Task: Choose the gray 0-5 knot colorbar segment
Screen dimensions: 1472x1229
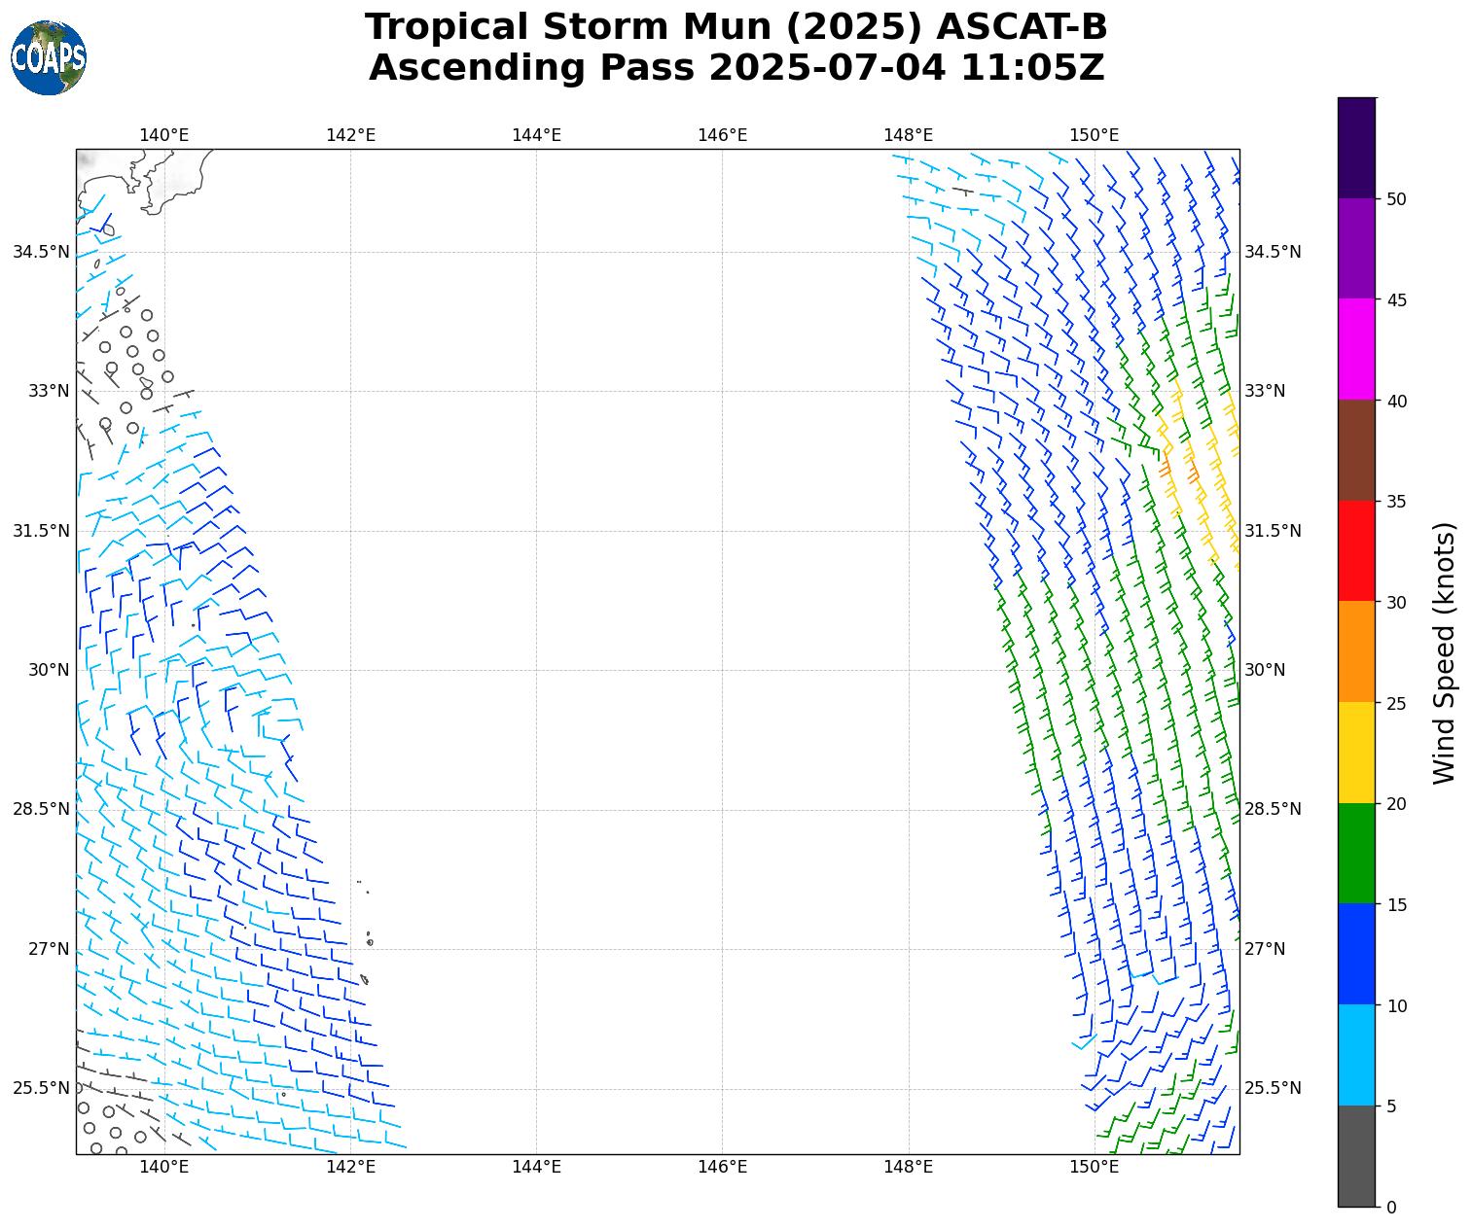Action: click(1356, 1155)
